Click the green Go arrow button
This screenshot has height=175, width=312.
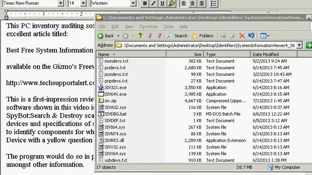coord(309,45)
